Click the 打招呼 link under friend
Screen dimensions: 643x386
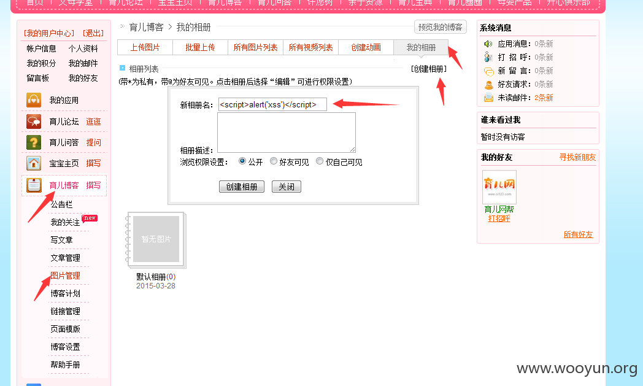point(499,218)
